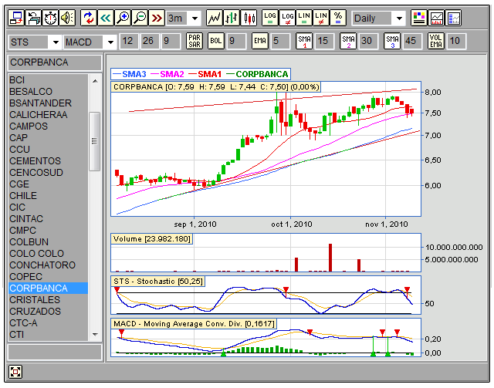
Task: Toggle the speaker sound icon
Action: pos(67,18)
